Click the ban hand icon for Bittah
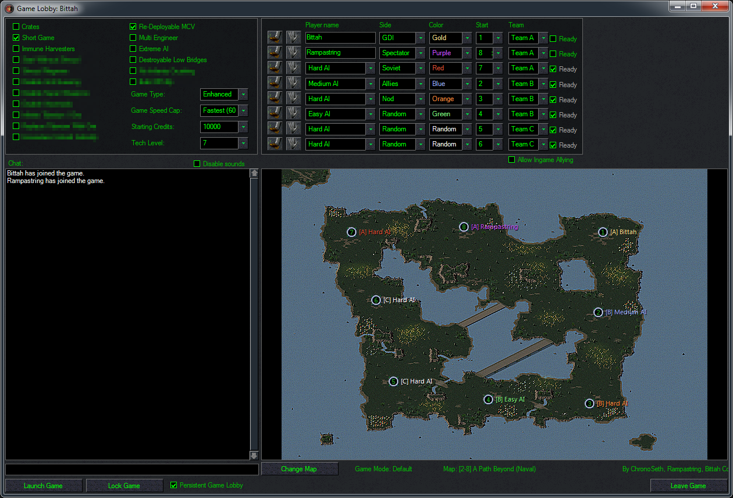Viewport: 733px width, 498px height. tap(293, 38)
